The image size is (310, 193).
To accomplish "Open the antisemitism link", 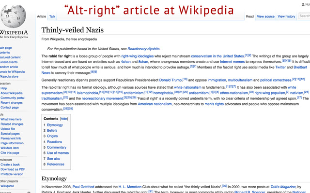I will [x=199, y=93].
